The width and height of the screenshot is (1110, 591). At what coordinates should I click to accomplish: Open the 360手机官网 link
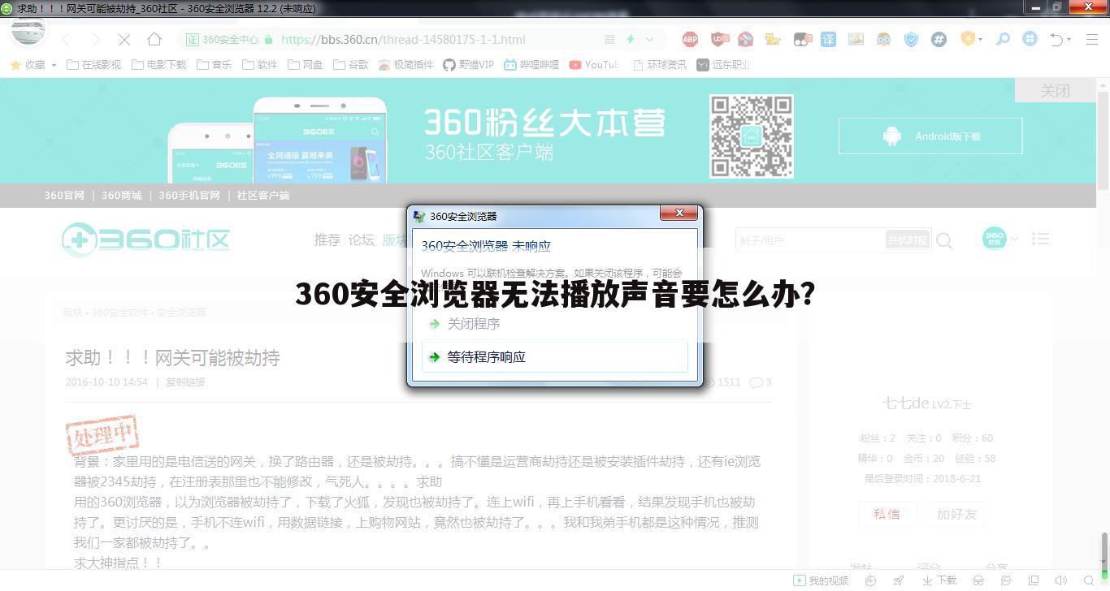[x=189, y=195]
